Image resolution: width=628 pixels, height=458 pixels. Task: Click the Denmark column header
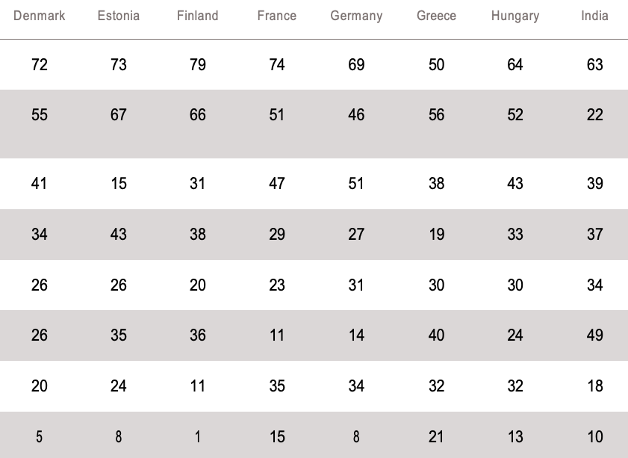tap(40, 16)
